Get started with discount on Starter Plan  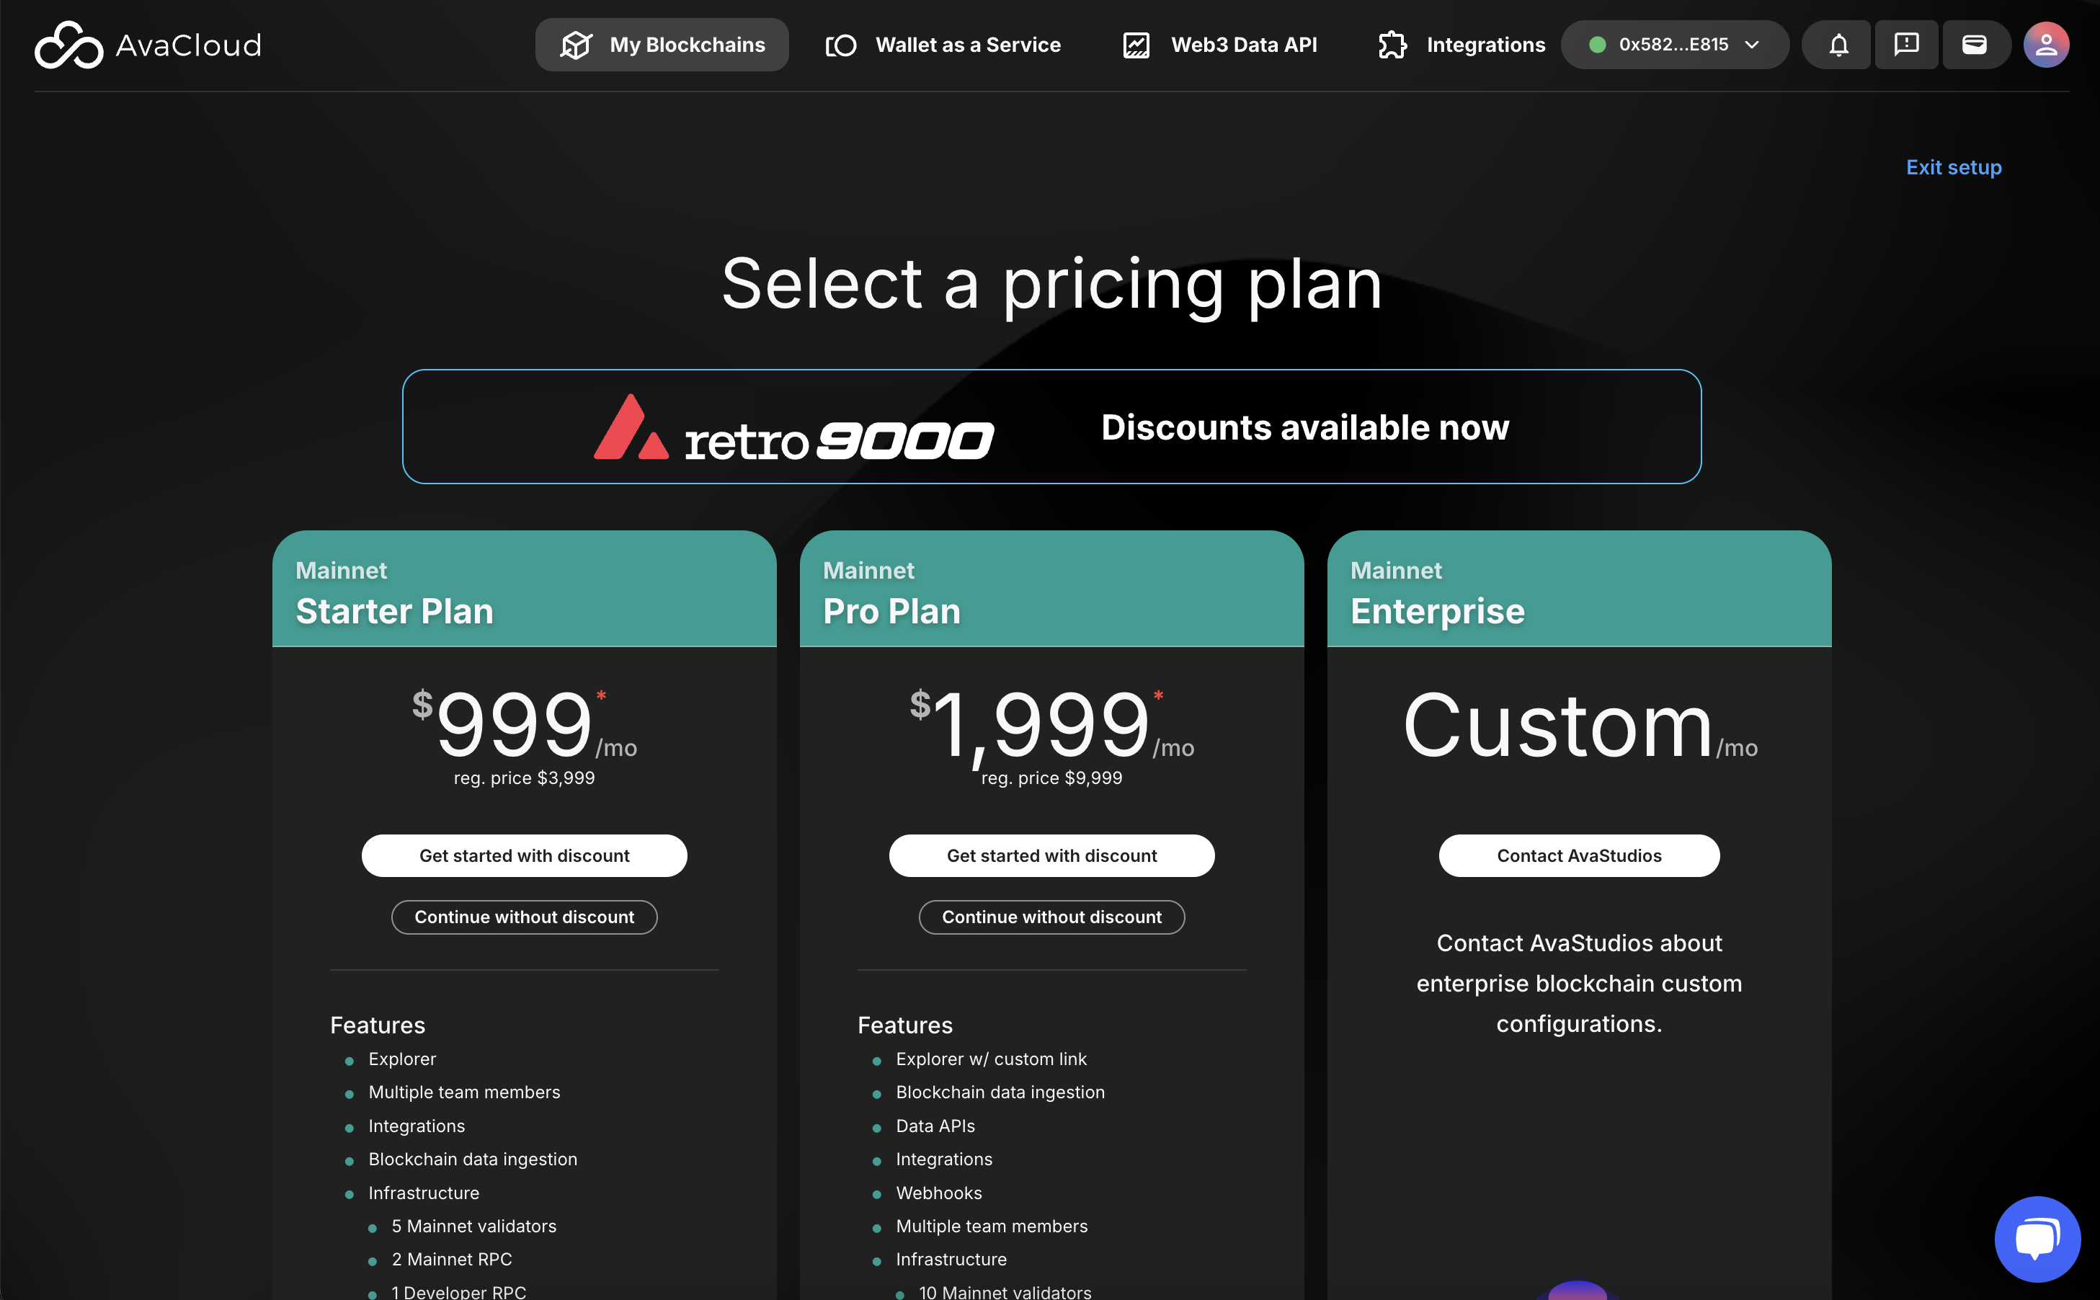[x=525, y=855]
